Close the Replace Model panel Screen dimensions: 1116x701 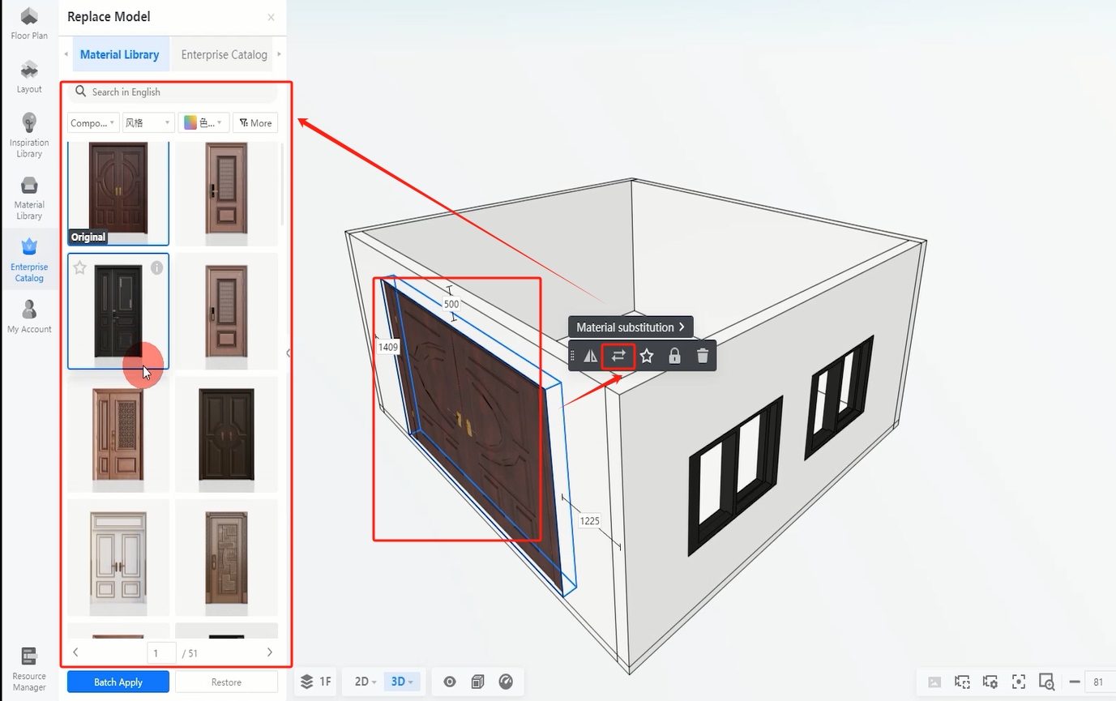271,17
